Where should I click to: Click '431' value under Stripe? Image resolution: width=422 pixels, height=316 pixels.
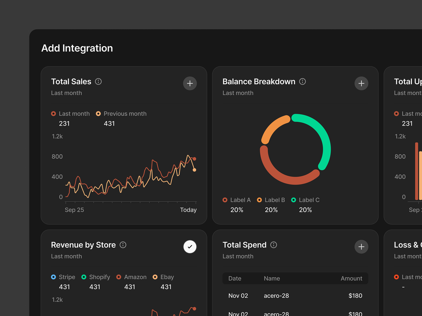65,287
